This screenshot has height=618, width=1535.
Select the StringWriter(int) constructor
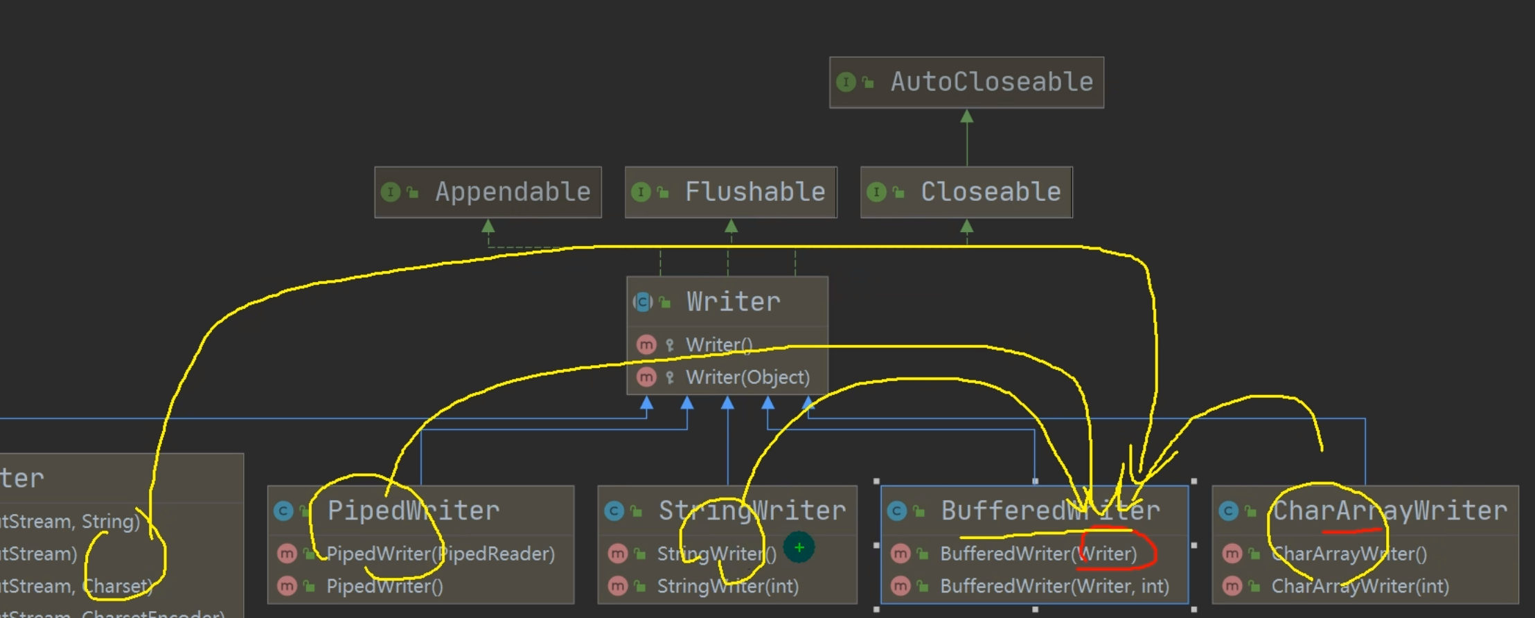pyautogui.click(x=727, y=586)
